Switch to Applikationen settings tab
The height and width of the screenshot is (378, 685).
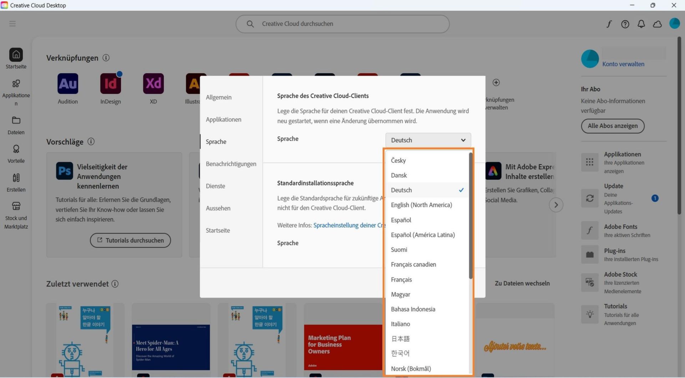[x=224, y=119]
